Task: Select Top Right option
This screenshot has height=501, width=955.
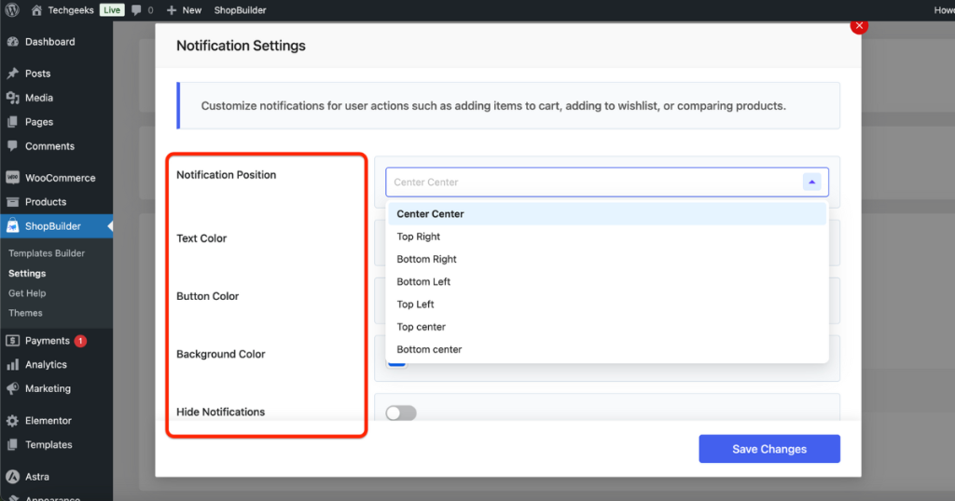Action: (x=606, y=237)
